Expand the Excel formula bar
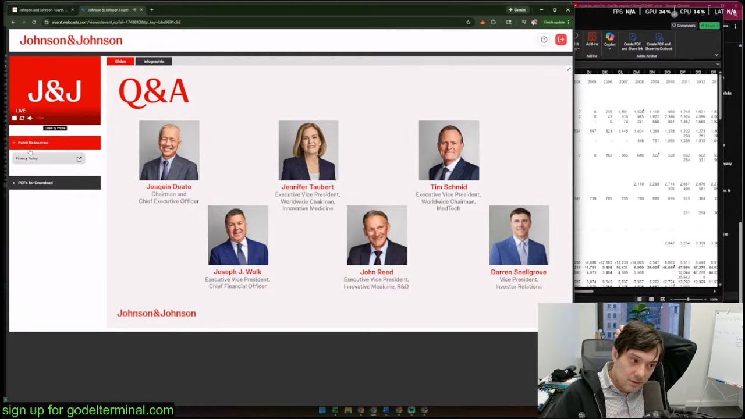Image resolution: width=745 pixels, height=419 pixels. [x=718, y=64]
